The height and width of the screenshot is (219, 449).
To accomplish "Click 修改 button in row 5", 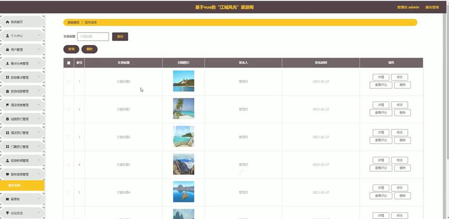I will pos(399,188).
